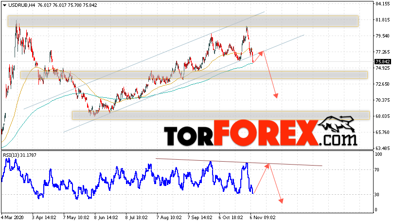Viewport: 393px width, 223px height.
Task: Select time axis label 7 Aug 10:02
Action: [169, 217]
